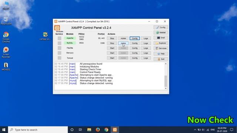
Task: Open Cortana circle icon on taskbar
Action: pos(72,130)
